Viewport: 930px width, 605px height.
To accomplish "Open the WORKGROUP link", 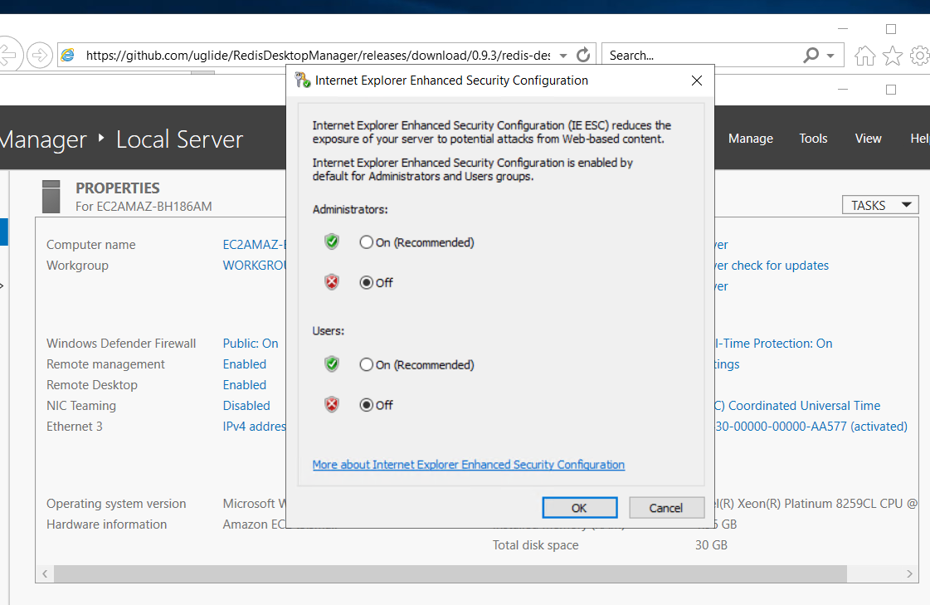I will 255,265.
